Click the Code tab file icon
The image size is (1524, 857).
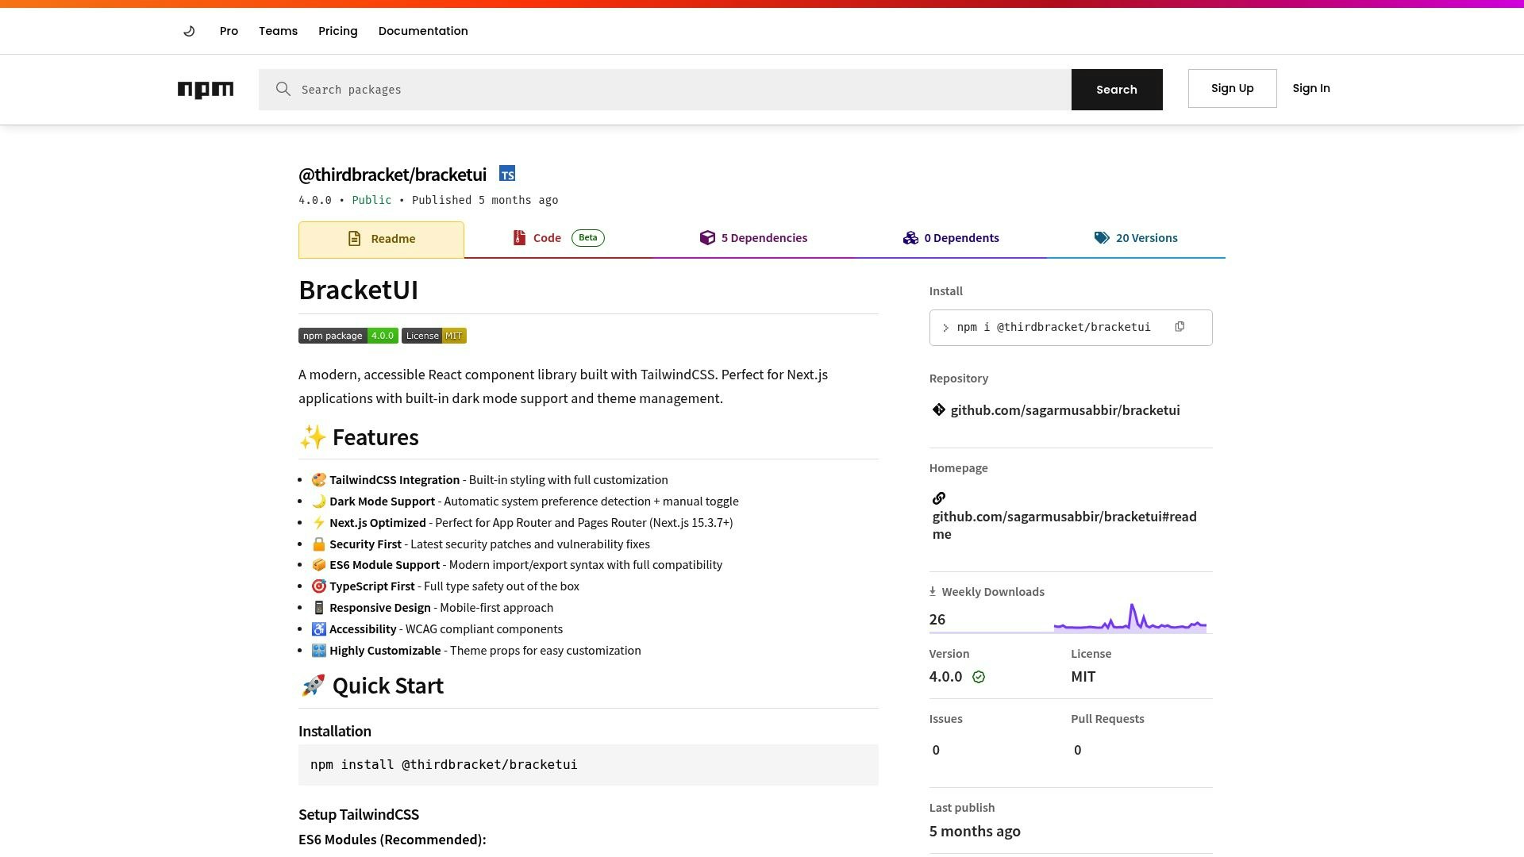point(519,238)
